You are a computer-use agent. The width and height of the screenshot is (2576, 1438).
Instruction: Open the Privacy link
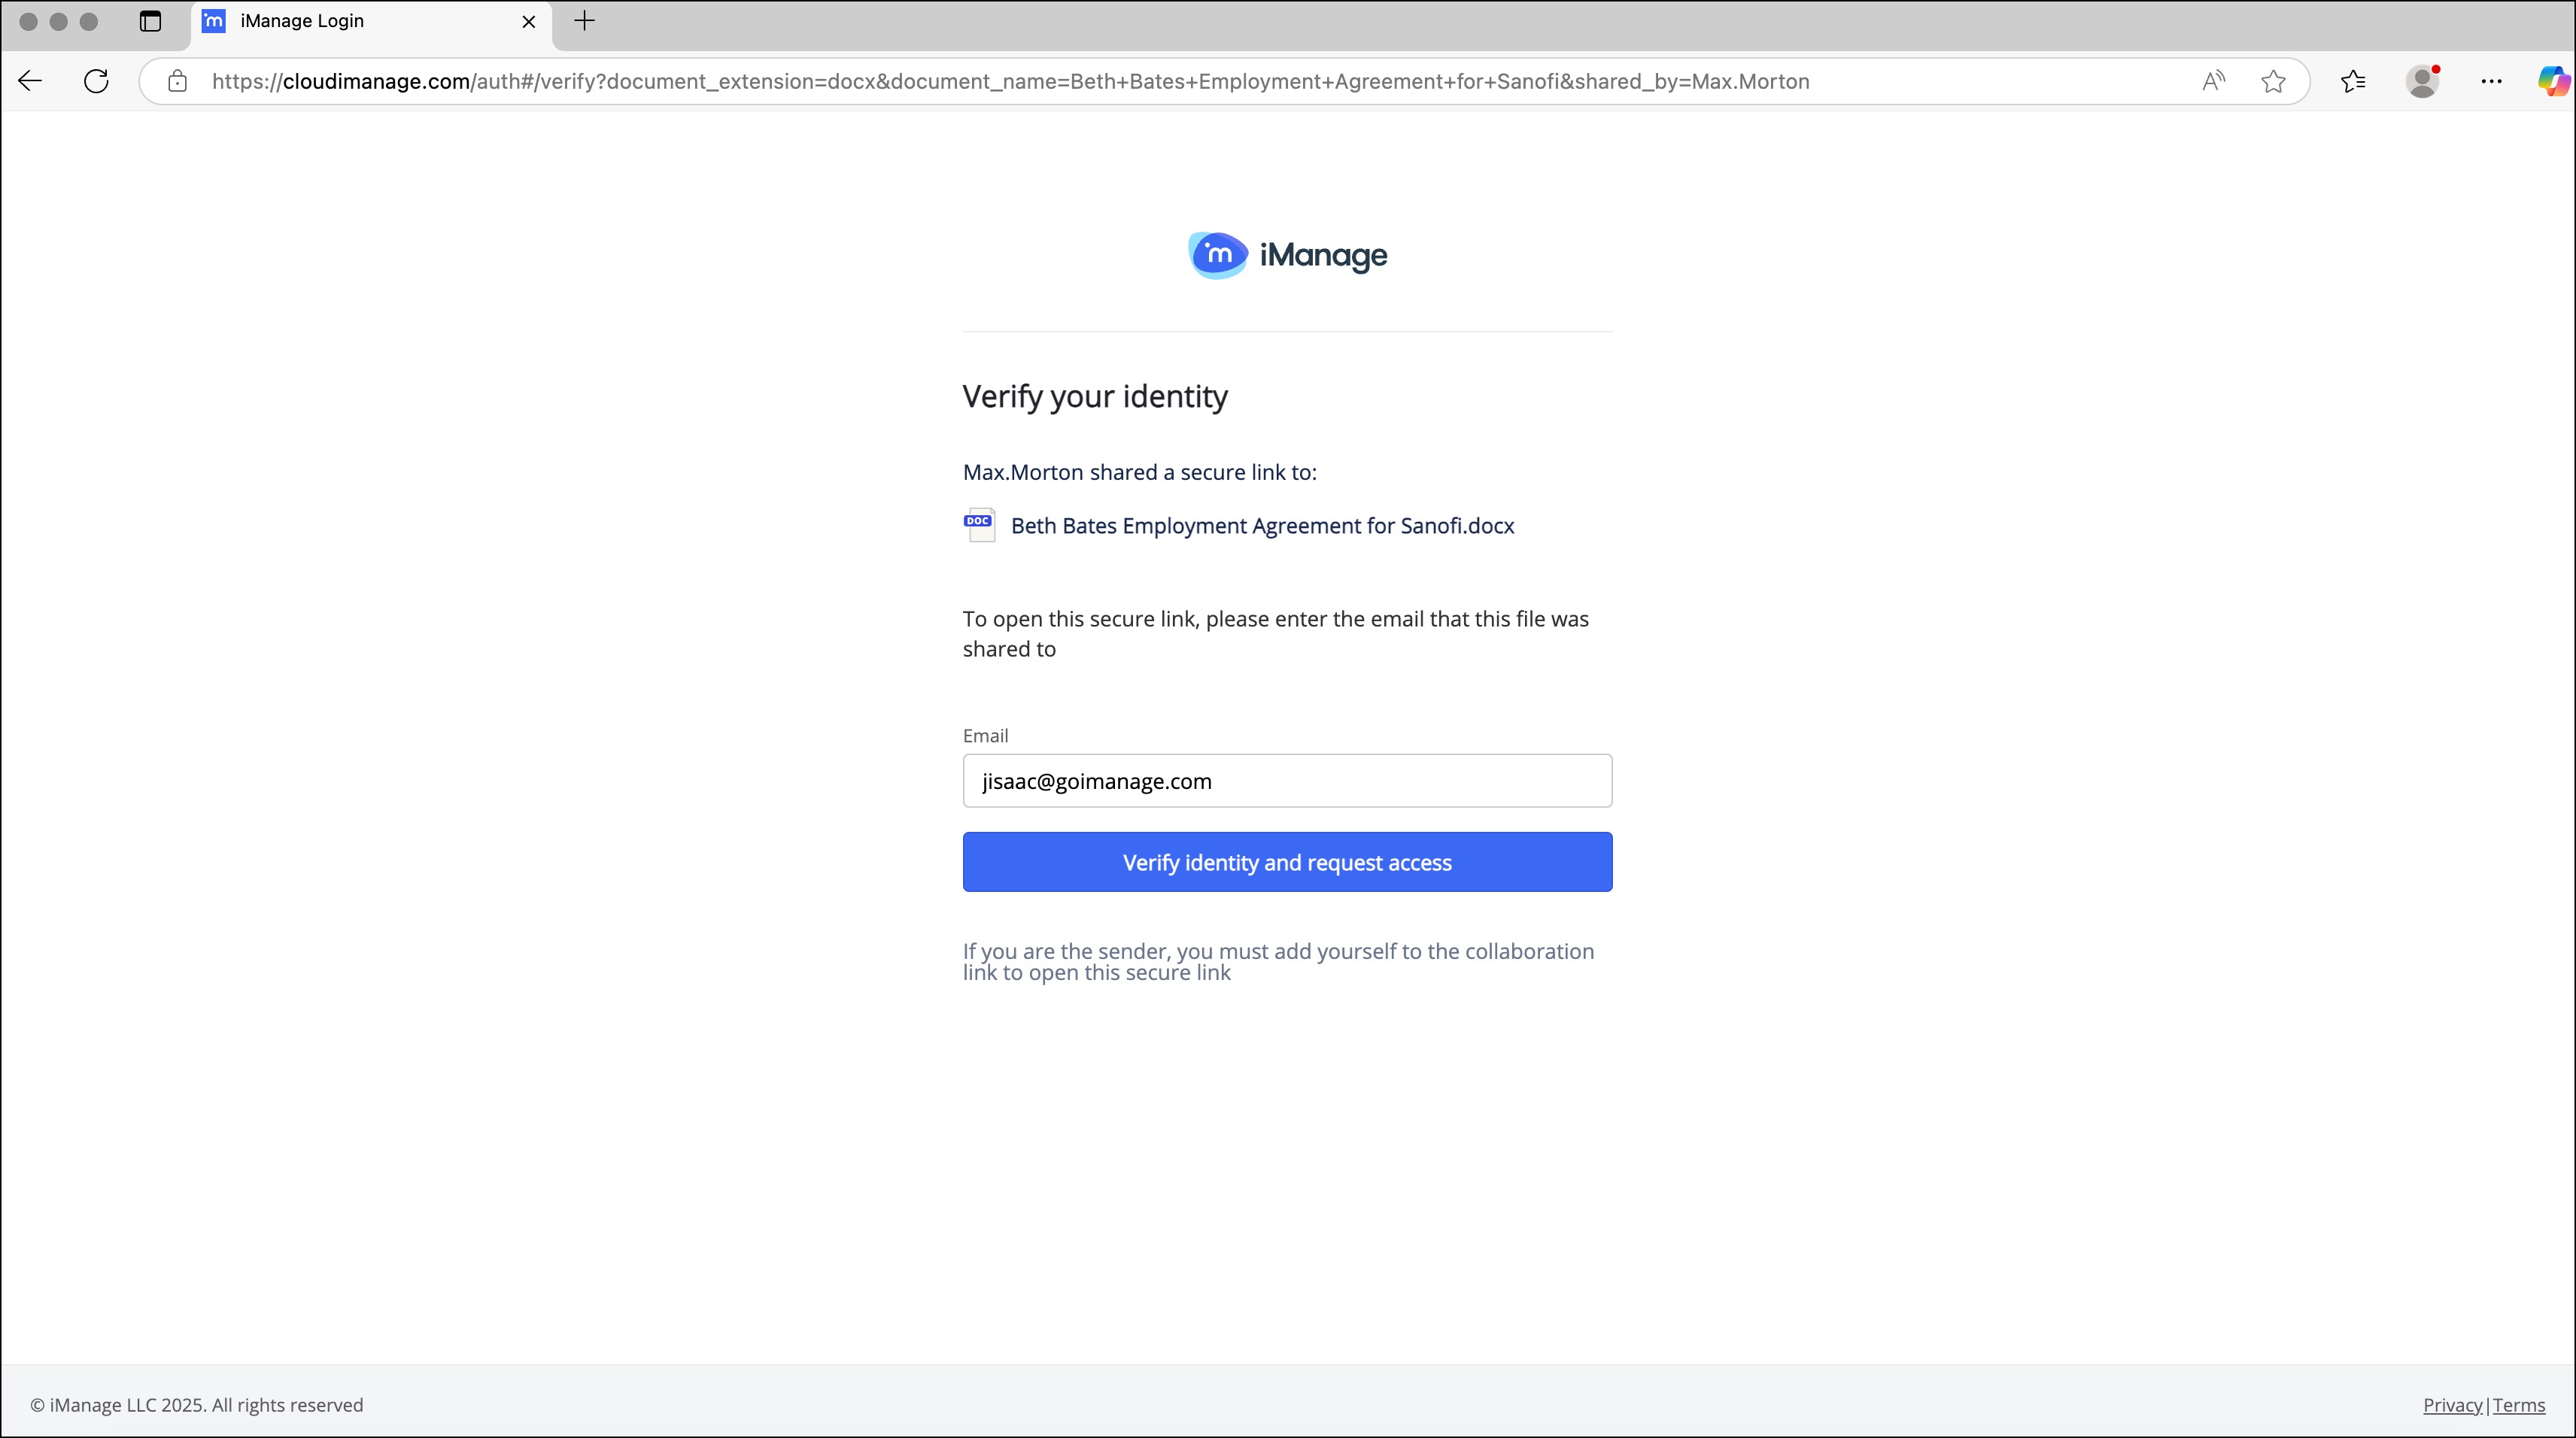pos(2450,1404)
